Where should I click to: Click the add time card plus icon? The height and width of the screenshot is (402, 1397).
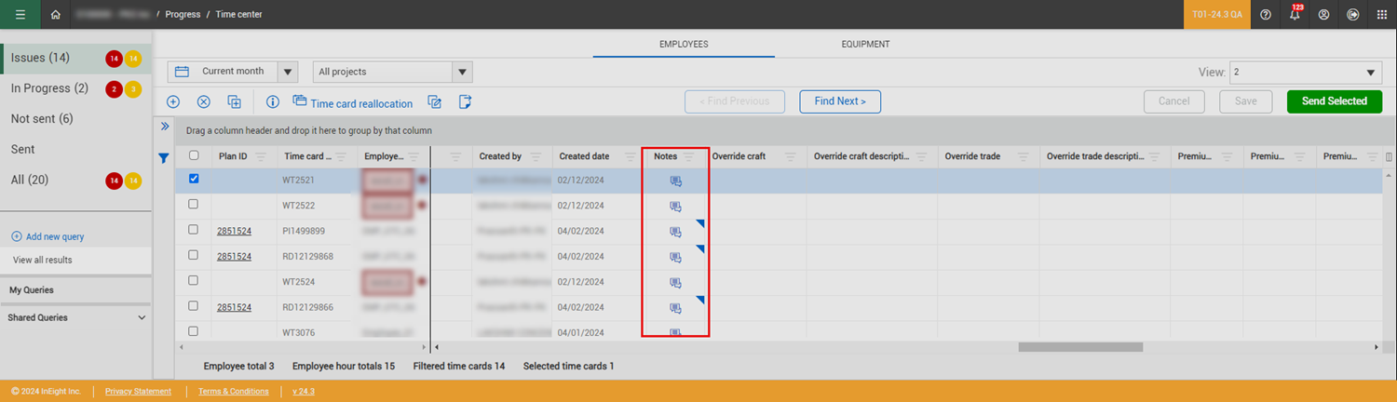173,102
